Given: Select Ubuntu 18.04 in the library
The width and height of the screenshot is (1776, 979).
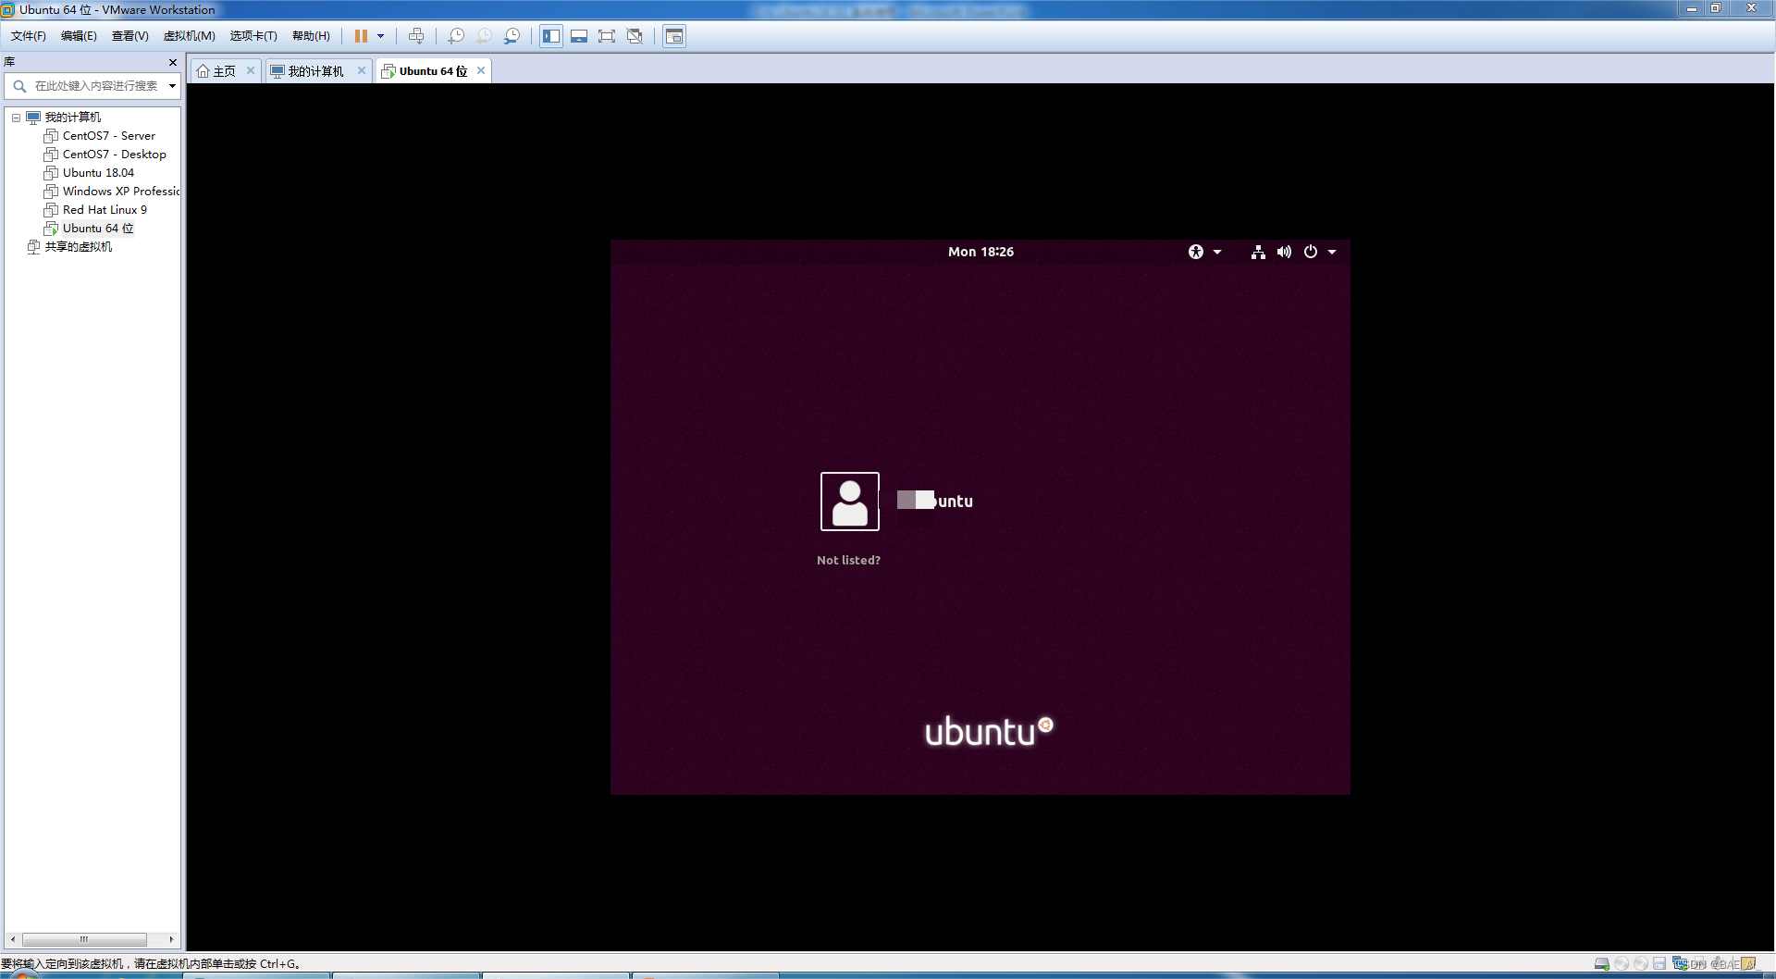Looking at the screenshot, I should point(98,173).
